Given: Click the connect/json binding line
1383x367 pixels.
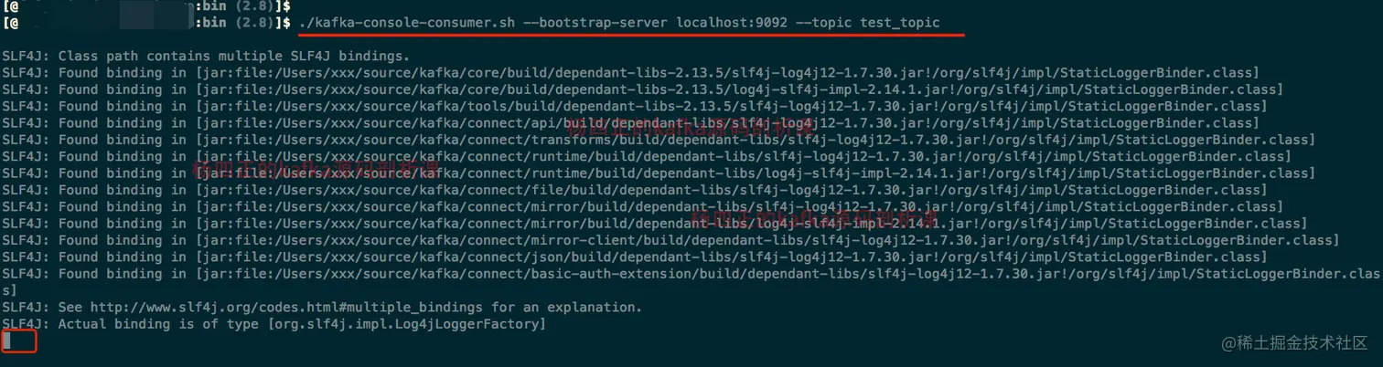Looking at the screenshot, I should 634,257.
